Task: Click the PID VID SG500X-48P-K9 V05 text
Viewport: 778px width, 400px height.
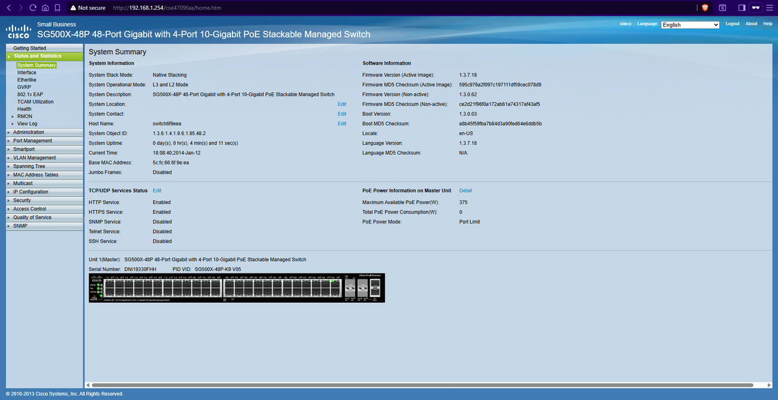Action: pyautogui.click(x=218, y=269)
